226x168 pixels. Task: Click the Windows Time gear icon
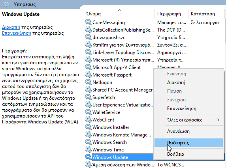click(89, 149)
